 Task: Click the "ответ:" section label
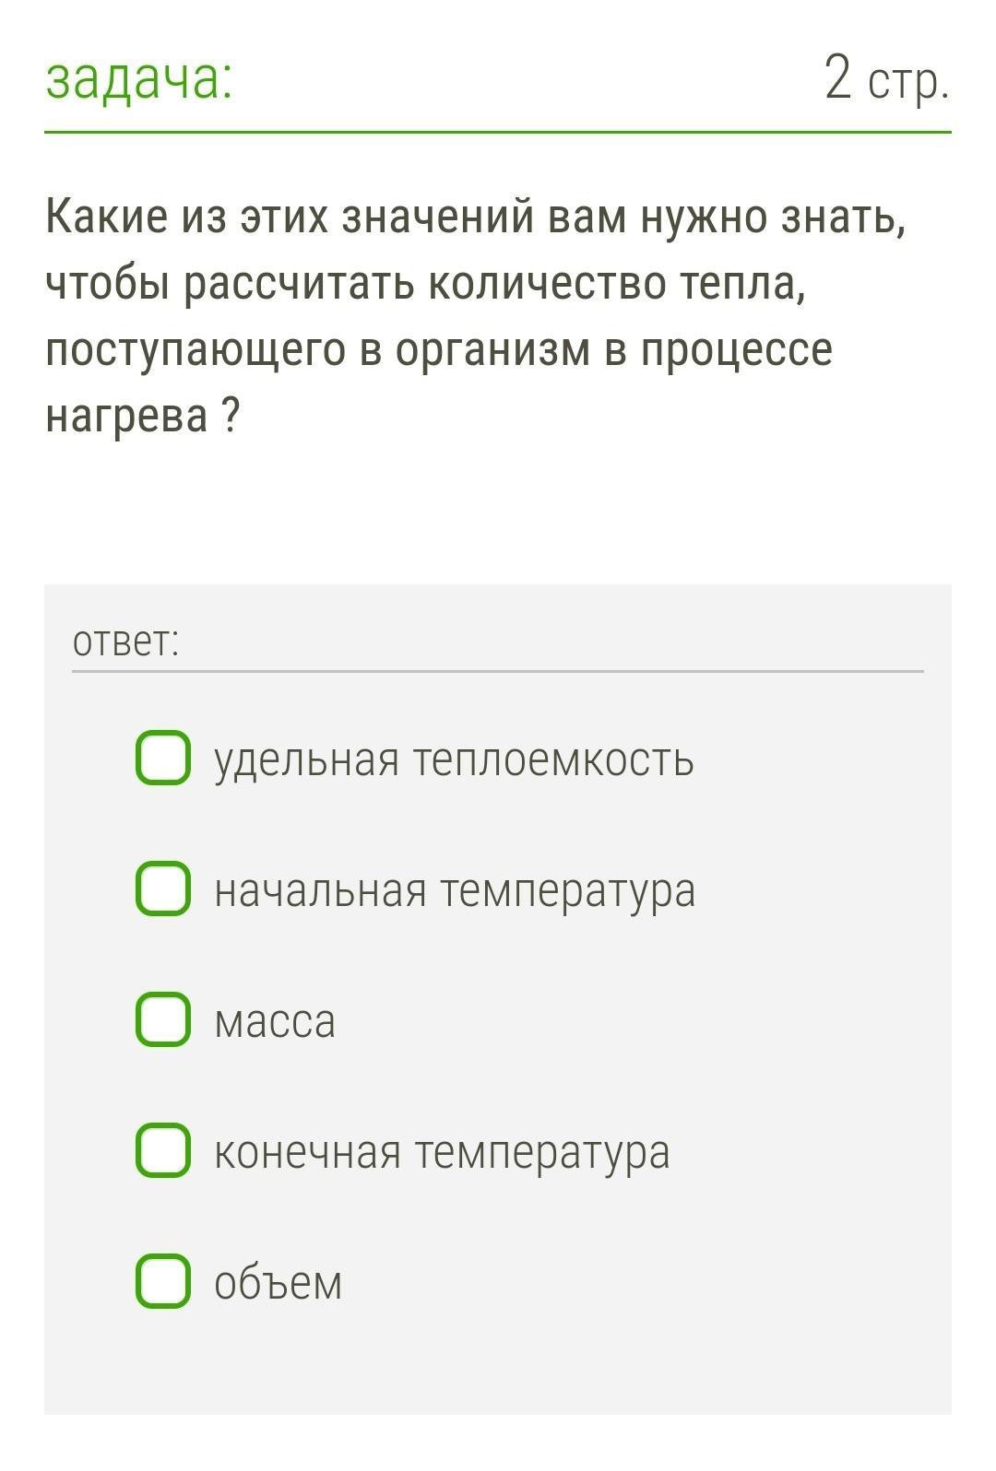click(125, 641)
